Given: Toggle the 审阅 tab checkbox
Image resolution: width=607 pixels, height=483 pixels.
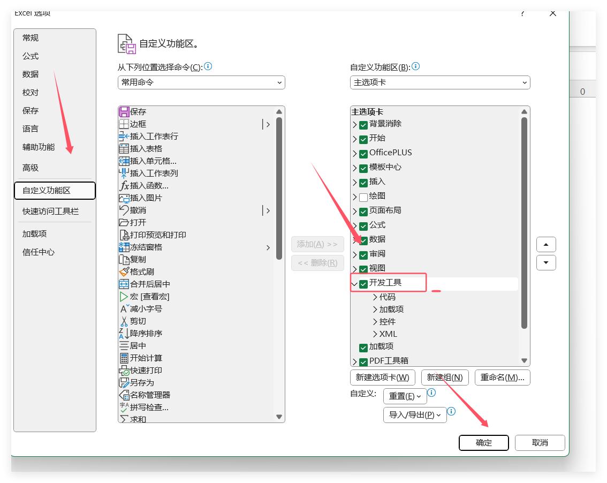Looking at the screenshot, I should click(363, 255).
